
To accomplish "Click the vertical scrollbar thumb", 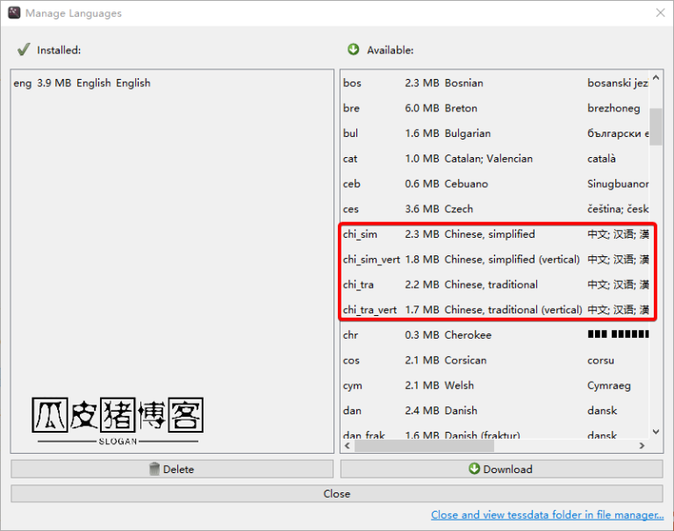I will coord(656,127).
